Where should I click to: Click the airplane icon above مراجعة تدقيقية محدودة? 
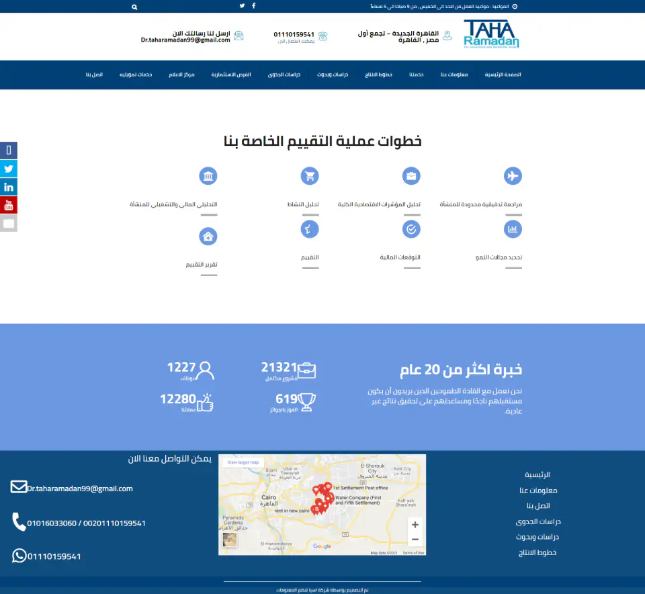(x=513, y=176)
